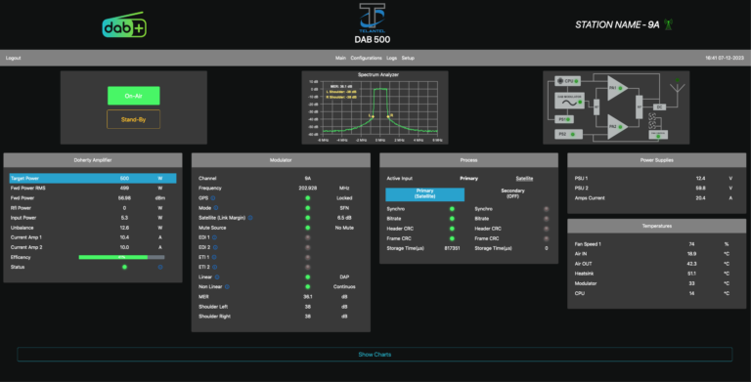This screenshot has height=382, width=751.
Task: Click the Logout link
Action: click(14, 58)
